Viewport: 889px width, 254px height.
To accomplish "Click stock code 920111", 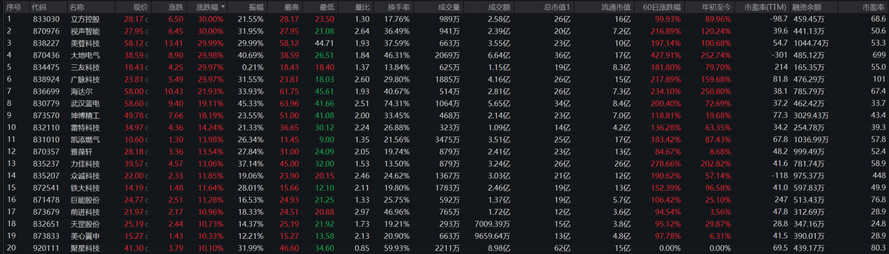I will (x=46, y=248).
